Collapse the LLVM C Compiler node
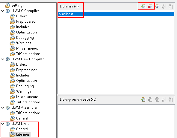Screen dimensions: 177x138 tap(2, 11)
